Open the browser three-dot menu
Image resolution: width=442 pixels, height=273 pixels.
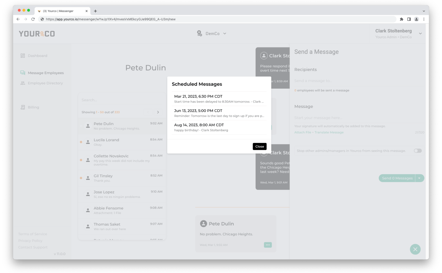[424, 19]
